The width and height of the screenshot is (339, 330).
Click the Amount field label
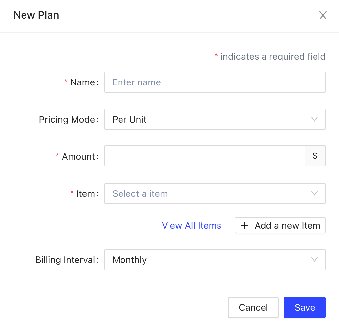78,157
